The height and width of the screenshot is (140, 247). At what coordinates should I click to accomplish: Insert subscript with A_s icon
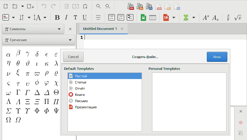(215, 18)
